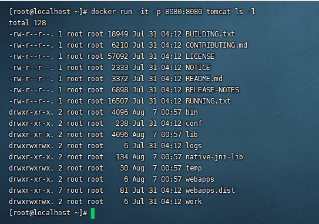Click the file size 6210
The image size is (319, 224).
click(x=120, y=45)
